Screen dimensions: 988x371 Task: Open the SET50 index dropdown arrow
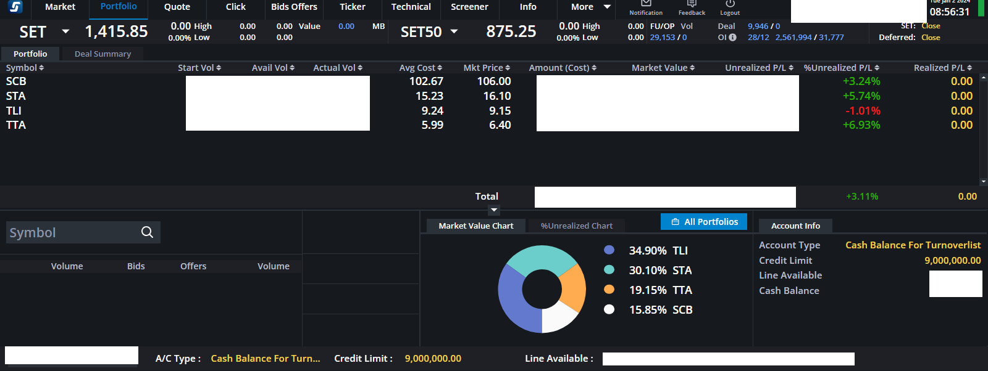click(x=454, y=31)
